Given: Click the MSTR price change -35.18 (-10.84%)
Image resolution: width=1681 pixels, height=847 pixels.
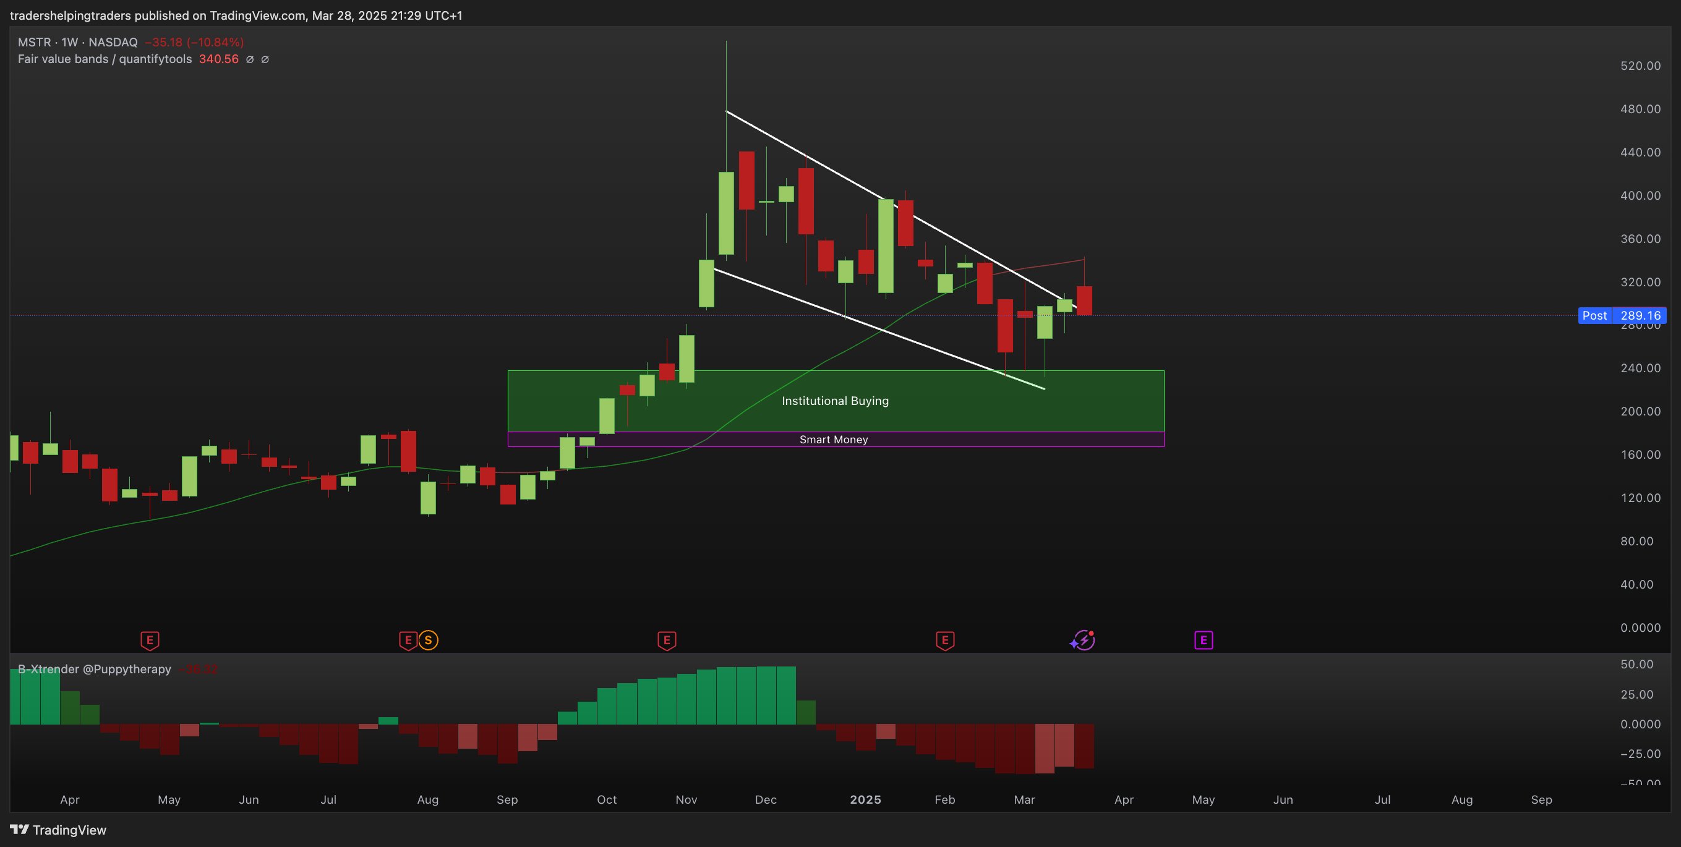Looking at the screenshot, I should (194, 43).
